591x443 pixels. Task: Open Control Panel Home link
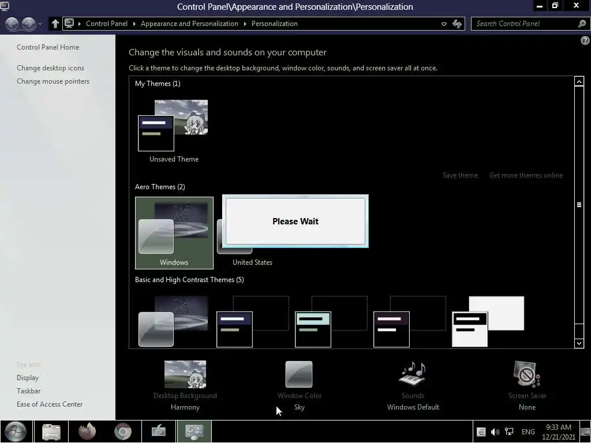(x=48, y=47)
